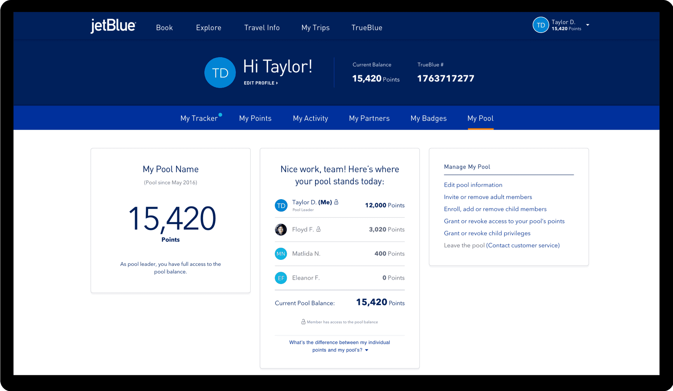Switch to the My Tracker tab
673x391 pixels.
pos(199,119)
